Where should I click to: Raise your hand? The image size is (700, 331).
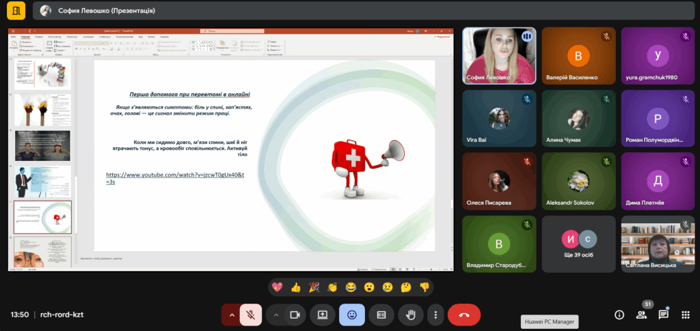click(411, 315)
